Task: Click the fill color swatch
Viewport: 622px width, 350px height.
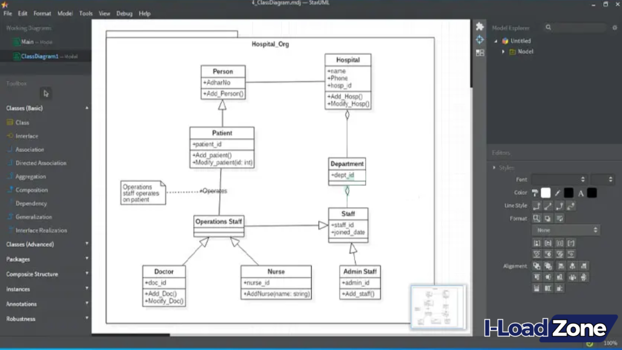Action: point(545,193)
